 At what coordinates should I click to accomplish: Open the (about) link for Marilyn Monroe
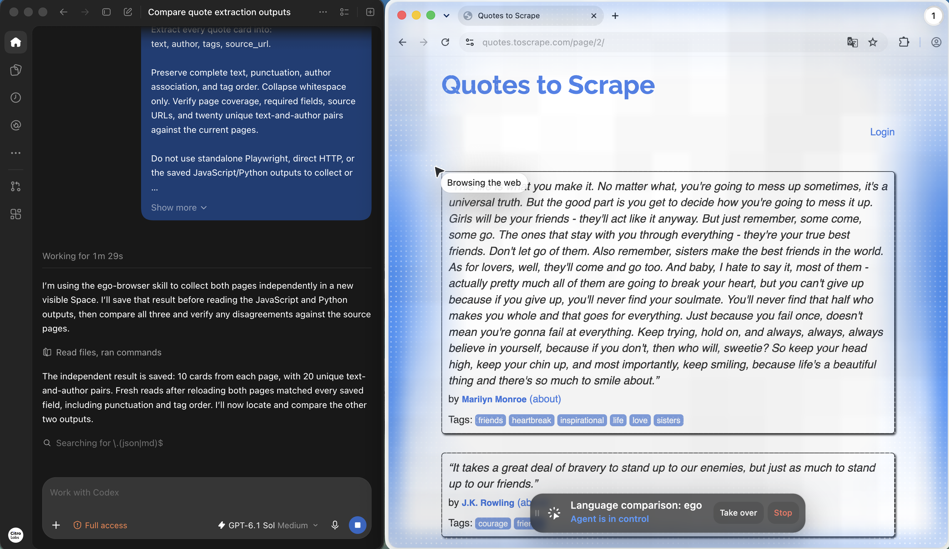[545, 399]
